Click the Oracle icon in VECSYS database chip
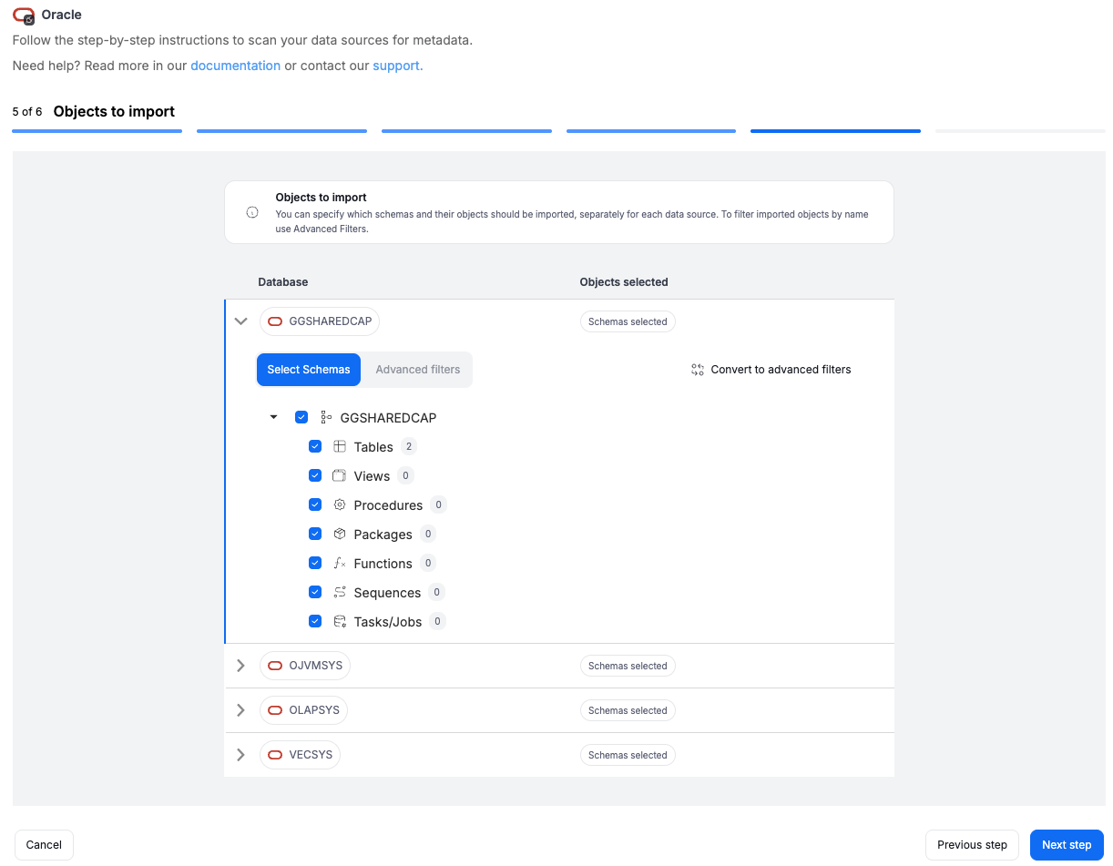This screenshot has width=1113, height=866. [275, 755]
